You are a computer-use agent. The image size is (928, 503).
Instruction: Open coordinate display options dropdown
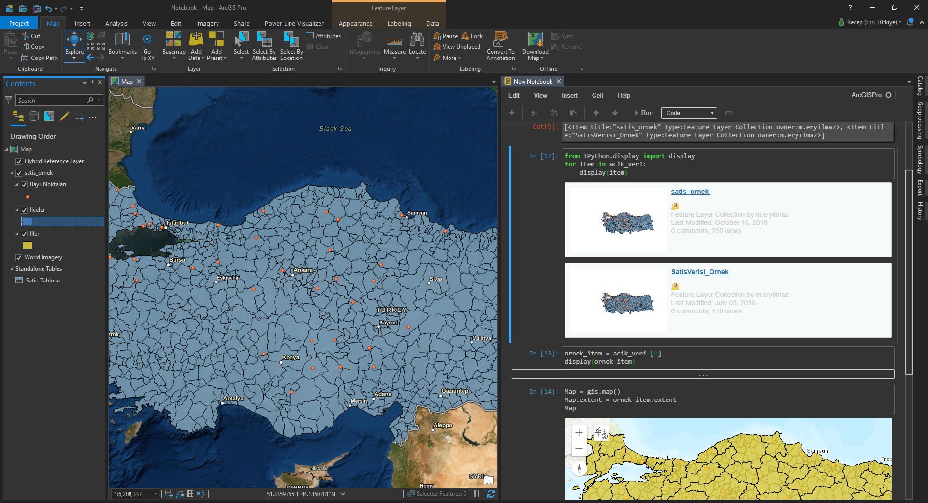click(343, 494)
